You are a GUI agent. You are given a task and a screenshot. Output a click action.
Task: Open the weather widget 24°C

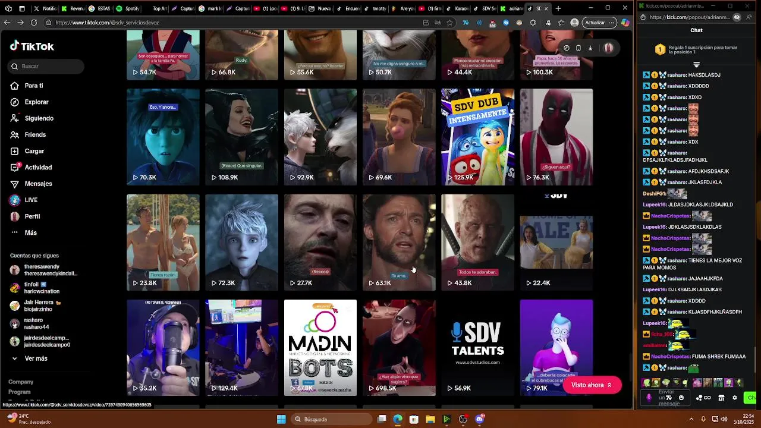29,419
